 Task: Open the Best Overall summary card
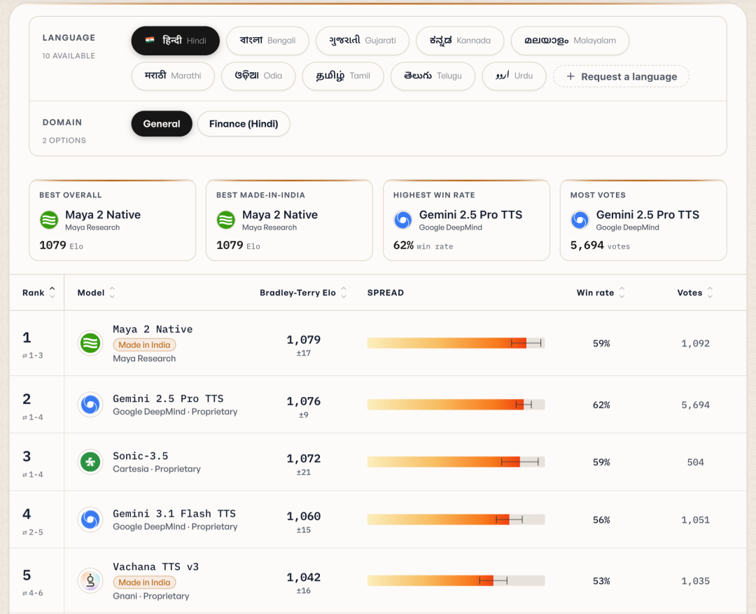pyautogui.click(x=112, y=221)
